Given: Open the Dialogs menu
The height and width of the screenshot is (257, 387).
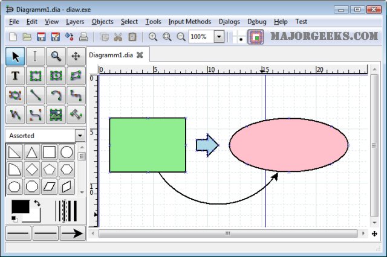Looking at the screenshot, I should (x=229, y=22).
